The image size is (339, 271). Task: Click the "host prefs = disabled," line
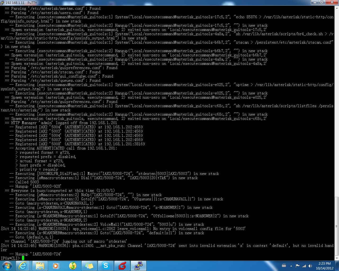(x=41, y=165)
